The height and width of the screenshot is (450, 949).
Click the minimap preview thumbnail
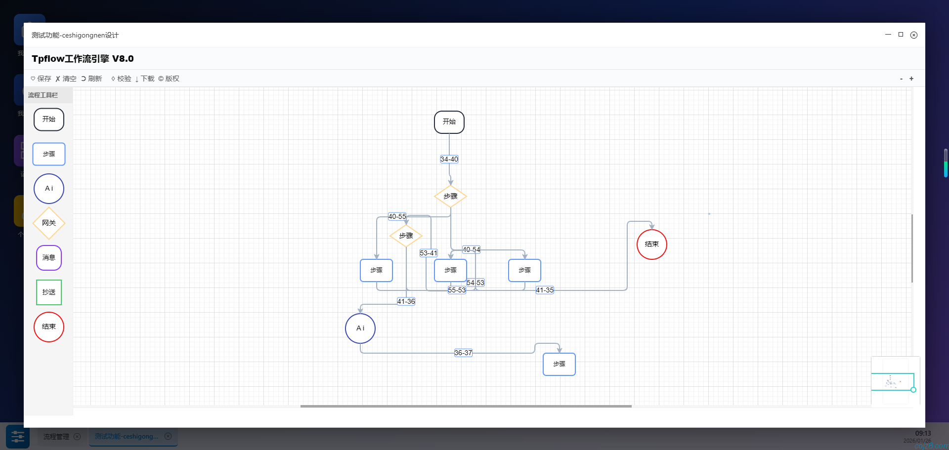[892, 382]
